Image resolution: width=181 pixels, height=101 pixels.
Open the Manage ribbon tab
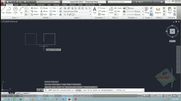click(x=56, y=5)
